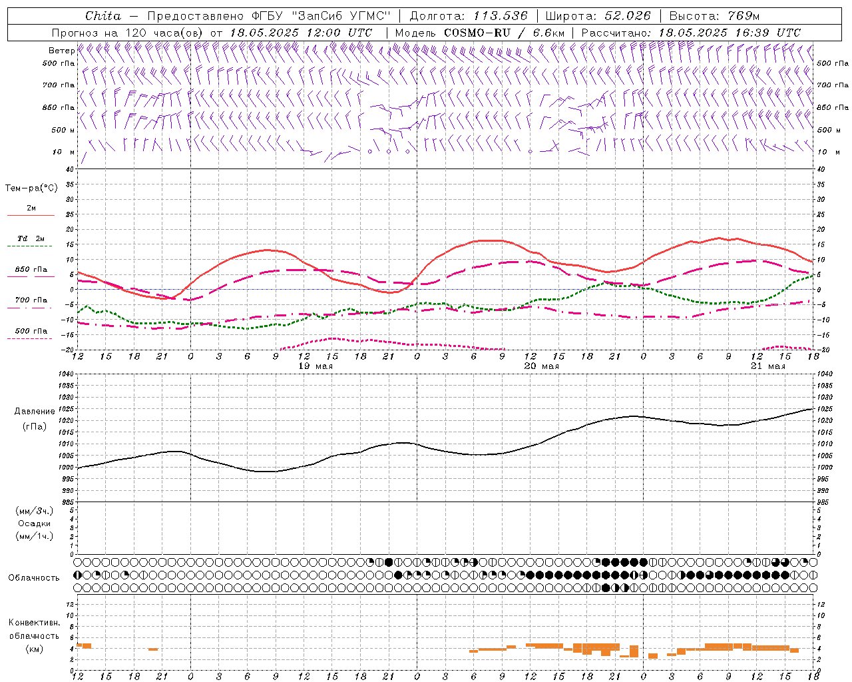Click the line sample under legend "850 гПа"
852x682 pixels.
pyautogui.click(x=31, y=277)
